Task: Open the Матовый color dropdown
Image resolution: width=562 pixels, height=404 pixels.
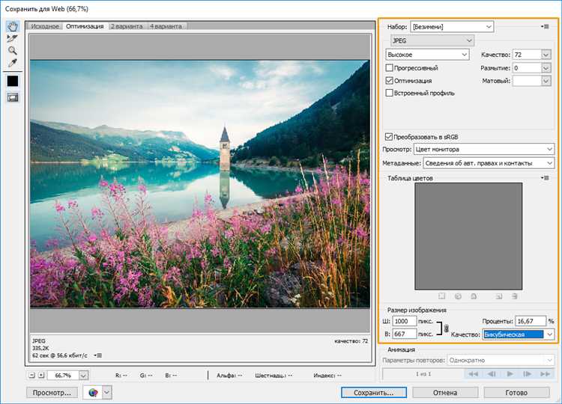Action: coord(546,82)
